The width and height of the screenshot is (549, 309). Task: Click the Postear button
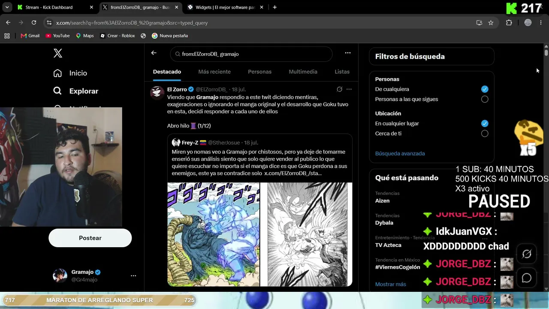[90, 238]
